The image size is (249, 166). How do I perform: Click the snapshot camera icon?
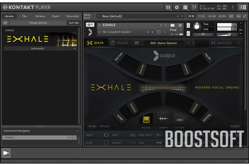point(172,25)
